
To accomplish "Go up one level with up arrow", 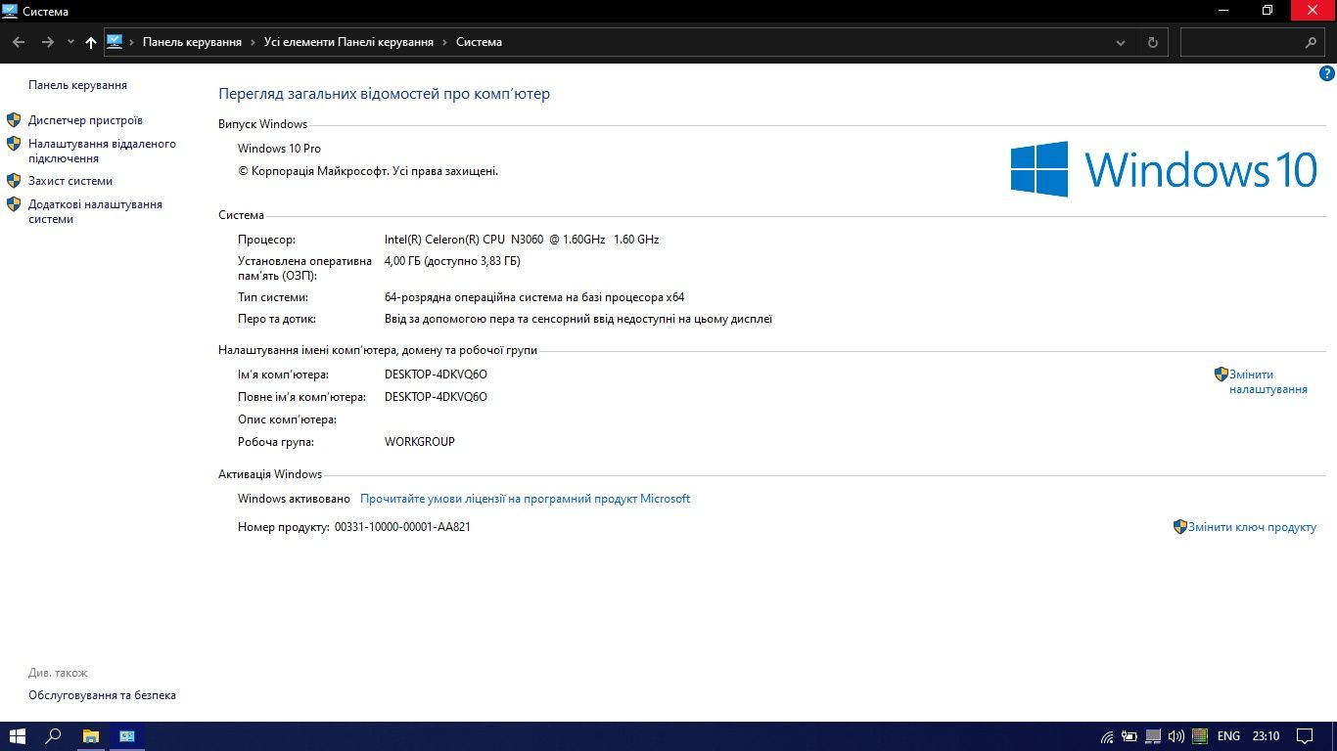I will pos(91,42).
